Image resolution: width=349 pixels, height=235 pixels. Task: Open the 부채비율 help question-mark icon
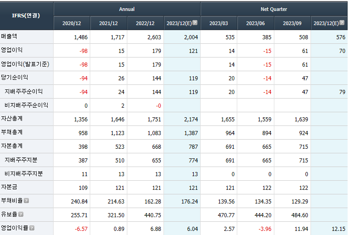tap(26, 201)
